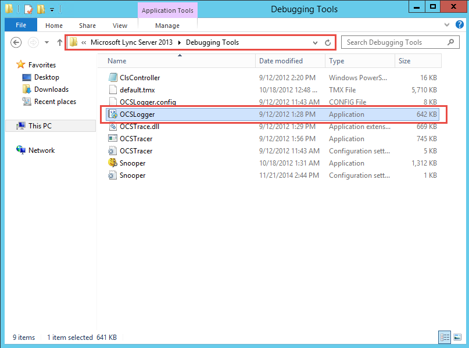Click the OCSTrace.dll file name
Image resolution: width=469 pixels, height=348 pixels.
[139, 127]
